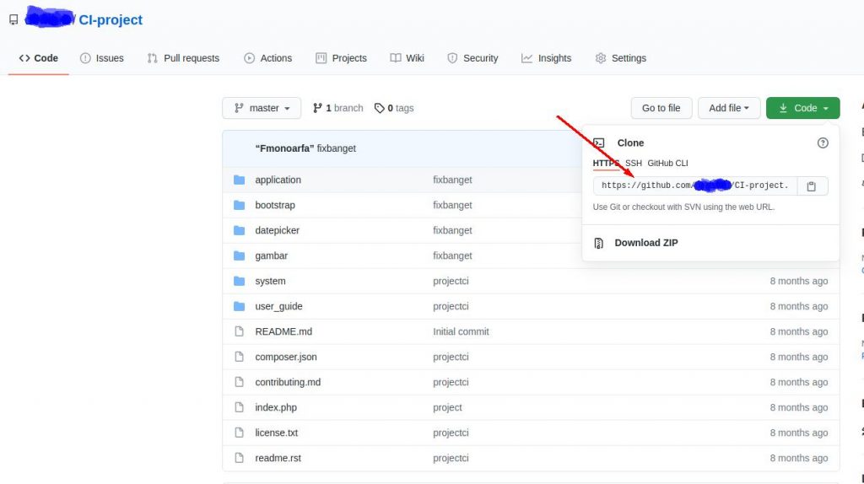Click the CI-project repository name link
This screenshot has width=864, height=484.
pos(111,20)
